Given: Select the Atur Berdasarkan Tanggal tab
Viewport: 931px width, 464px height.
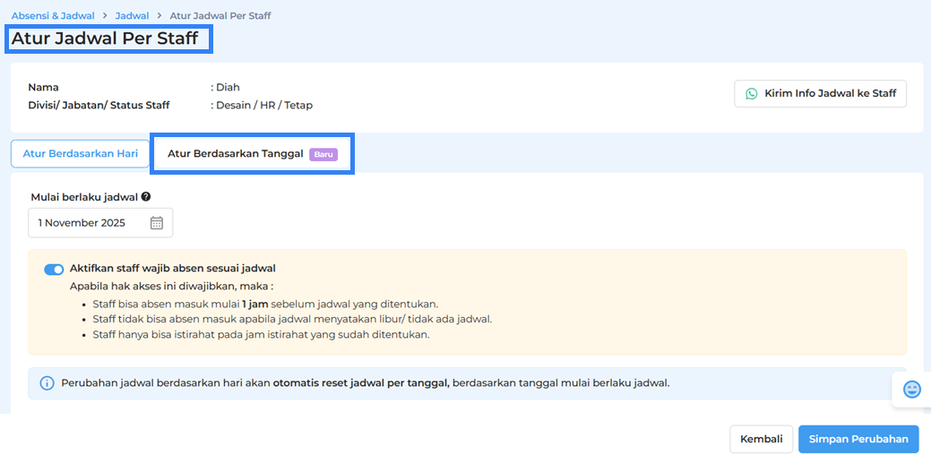Looking at the screenshot, I should [236, 154].
